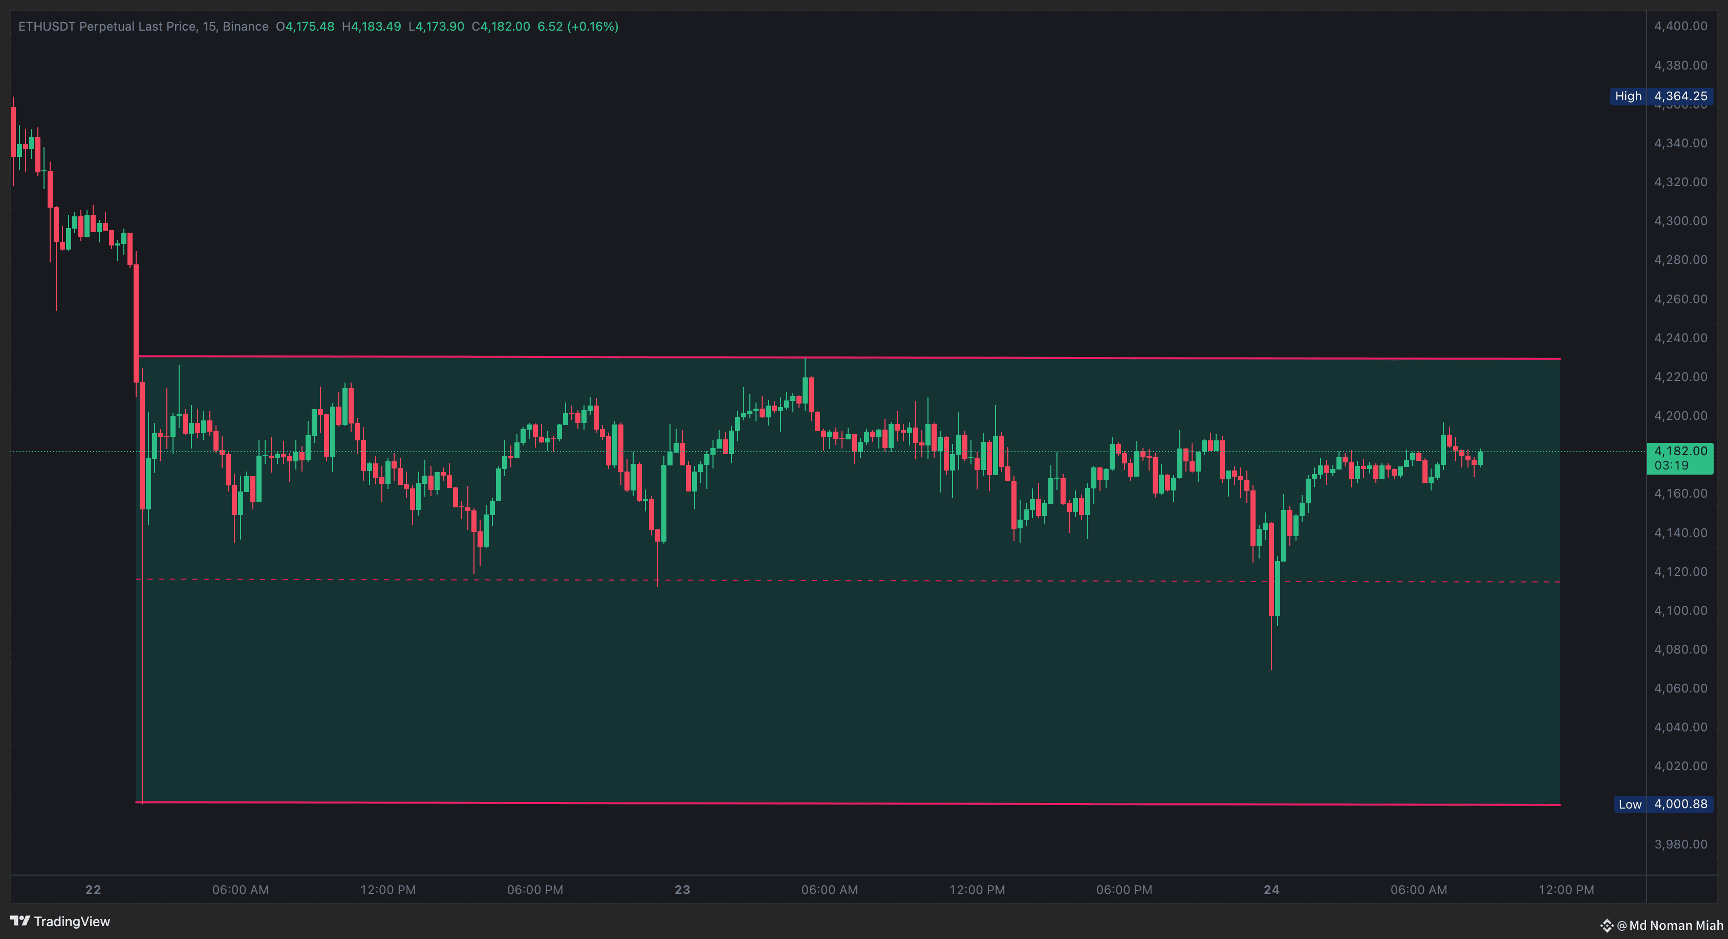Select the solid red bottom boundary line of range

point(848,803)
